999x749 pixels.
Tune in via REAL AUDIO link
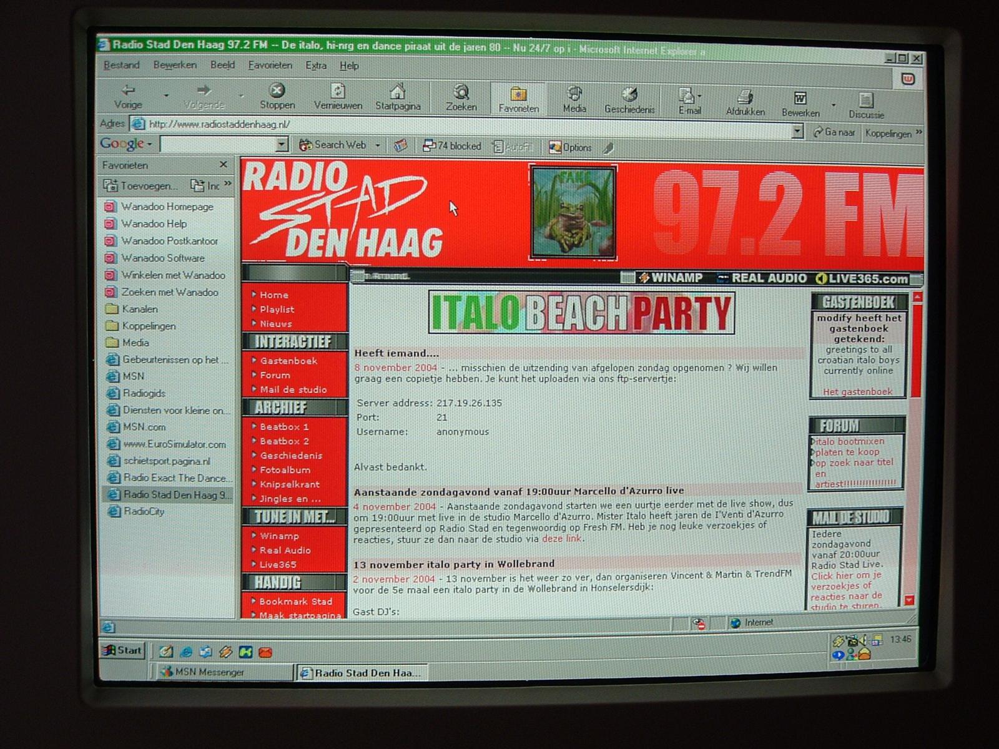(x=762, y=278)
